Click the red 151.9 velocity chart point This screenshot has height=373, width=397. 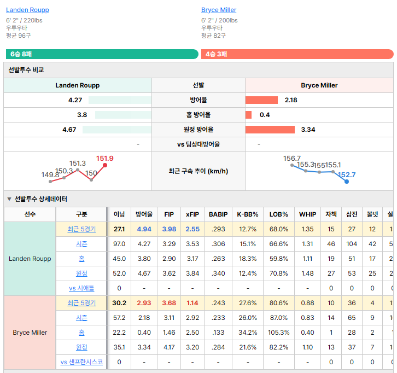point(105,165)
